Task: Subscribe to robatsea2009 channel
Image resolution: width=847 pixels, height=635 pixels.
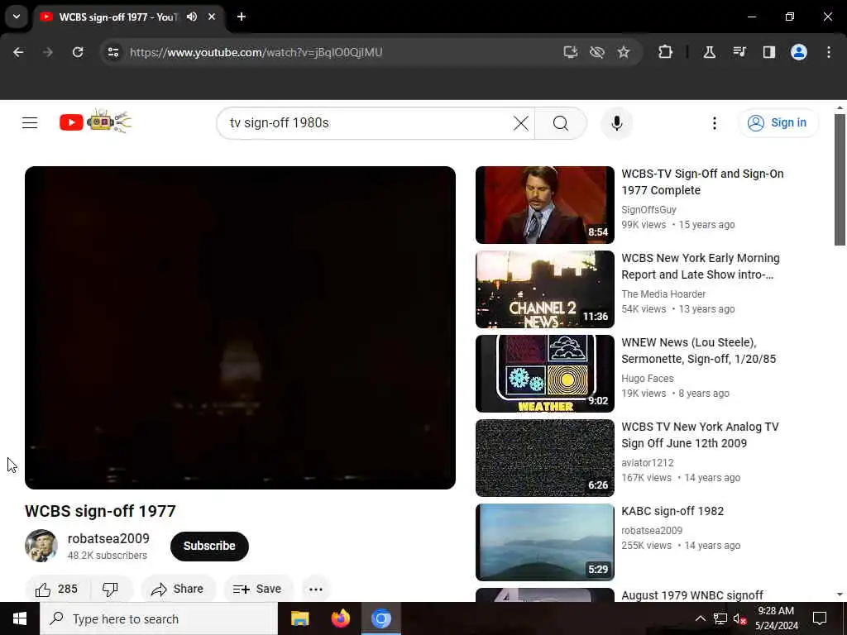Action: pos(209,546)
